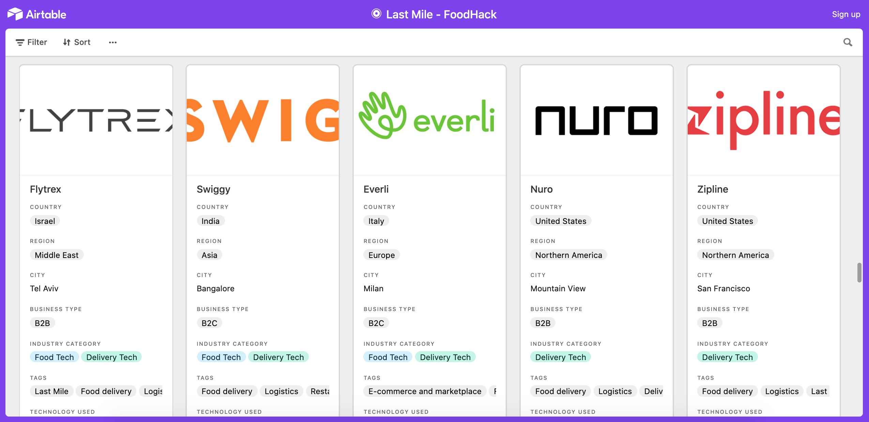This screenshot has height=422, width=869.
Task: Click Swiggy's Food Tech category tag
Action: tap(221, 357)
